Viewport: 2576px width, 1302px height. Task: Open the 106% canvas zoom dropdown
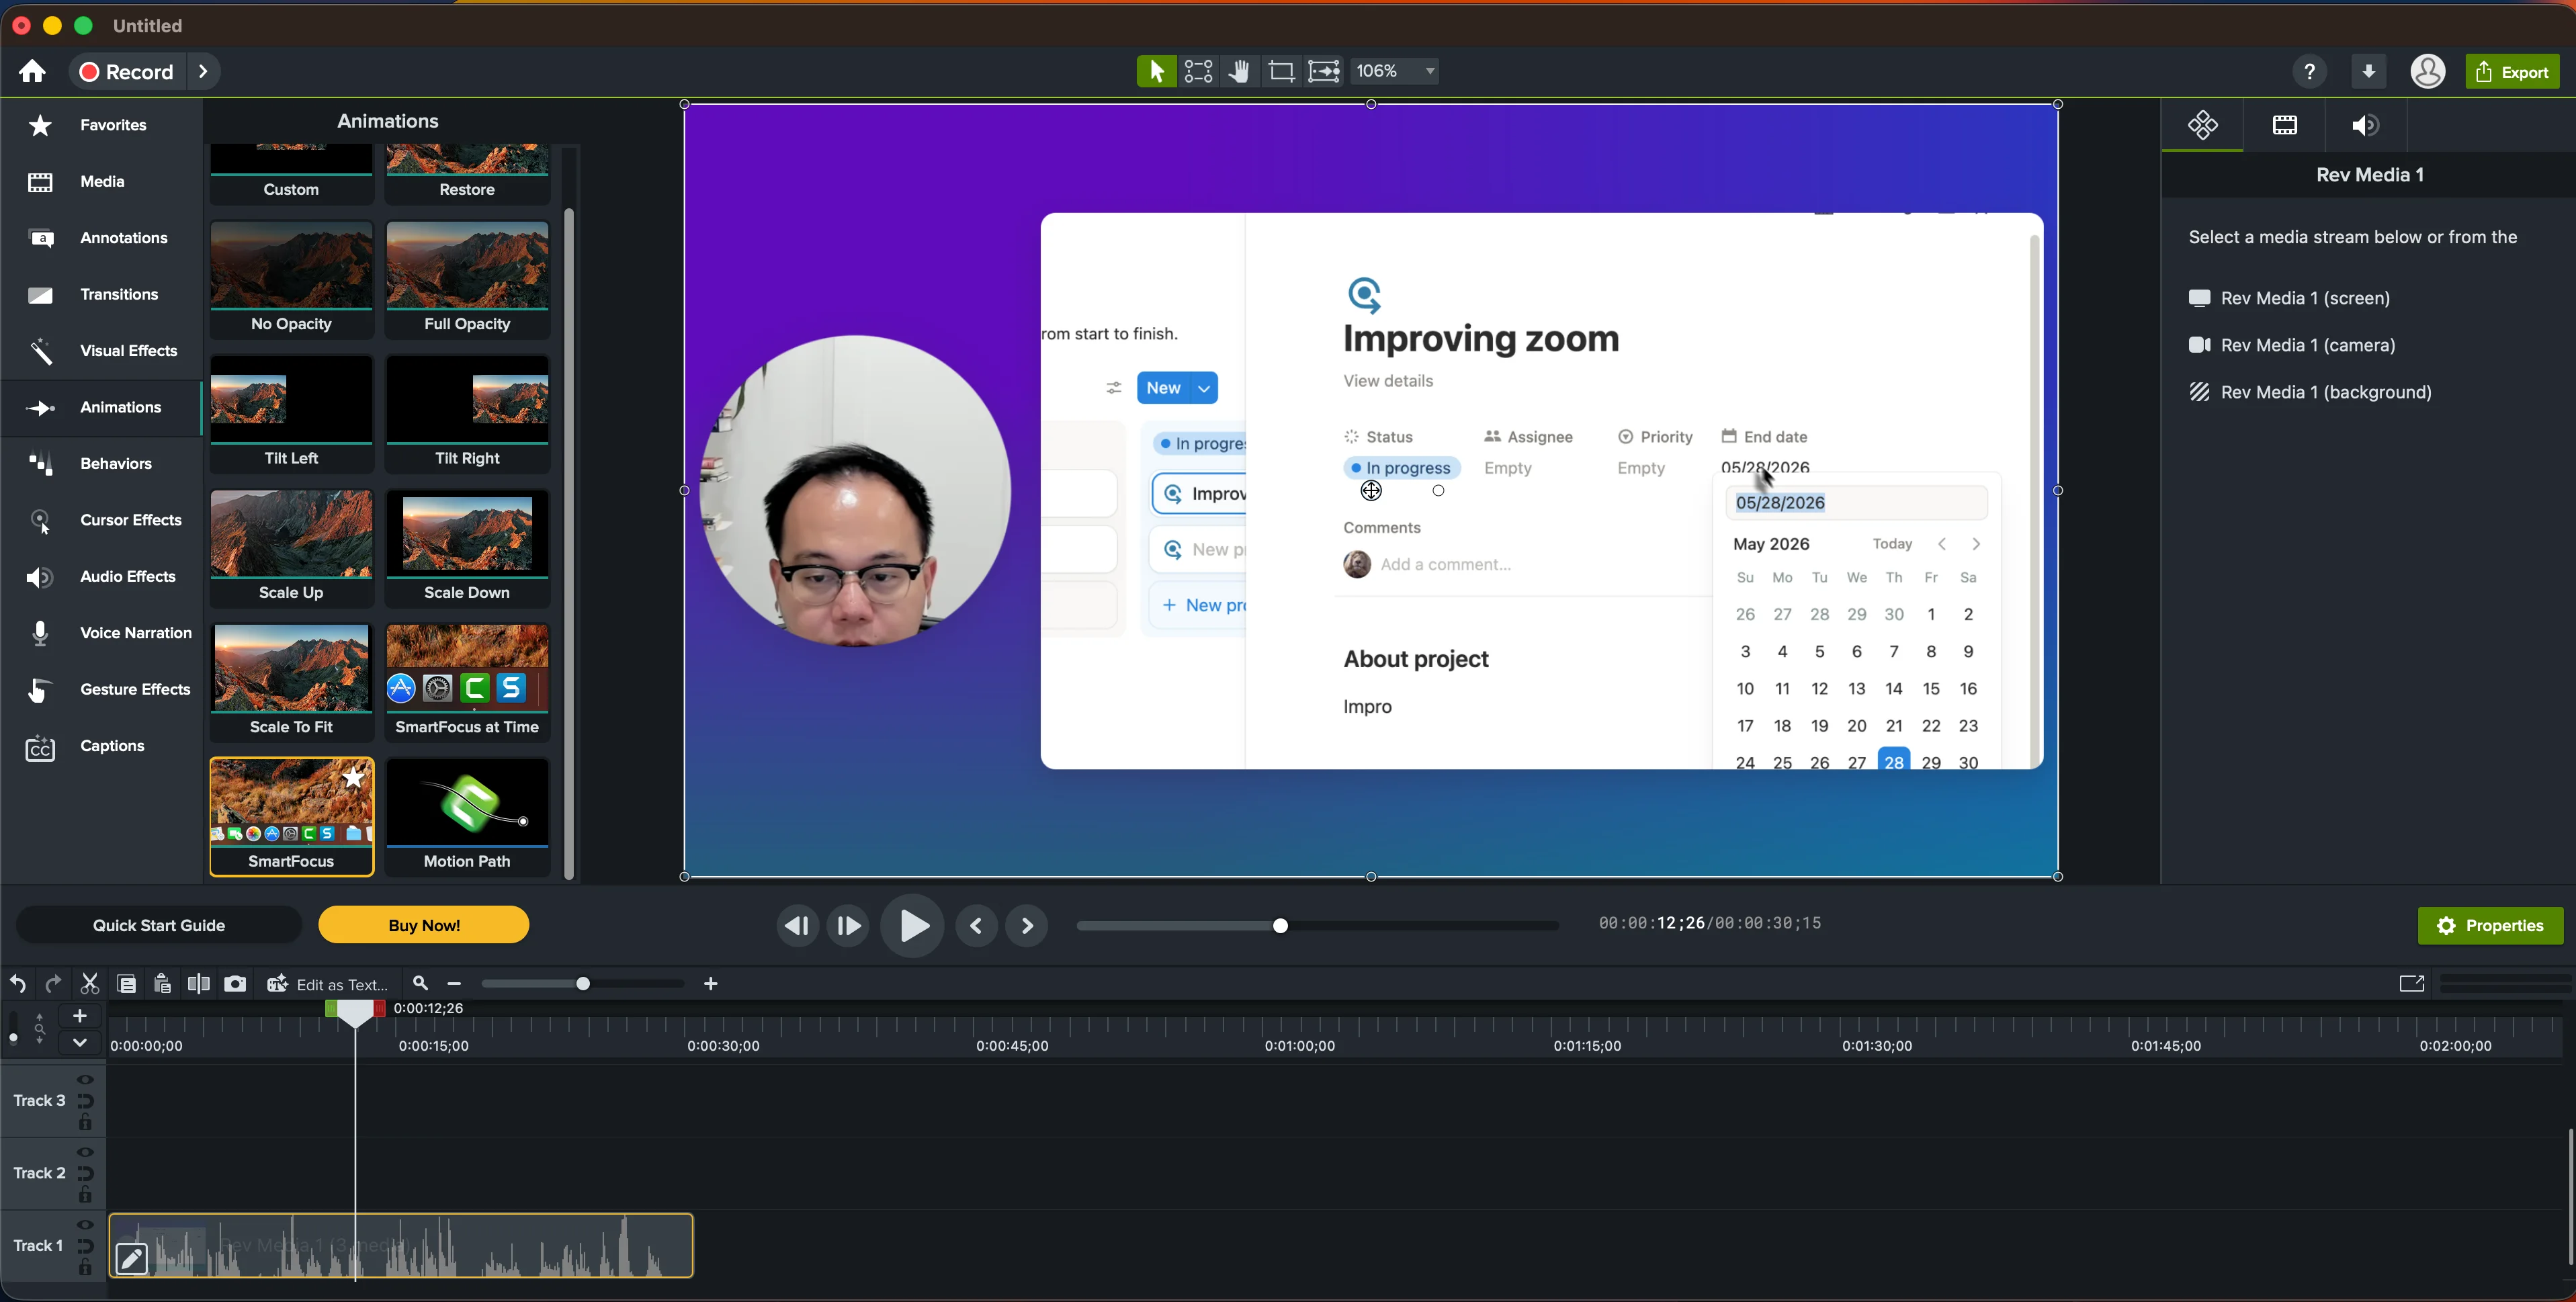tap(1395, 71)
